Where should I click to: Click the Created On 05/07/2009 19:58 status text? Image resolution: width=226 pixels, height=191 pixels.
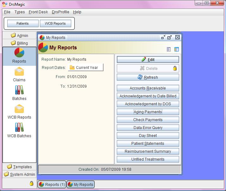[105, 169]
